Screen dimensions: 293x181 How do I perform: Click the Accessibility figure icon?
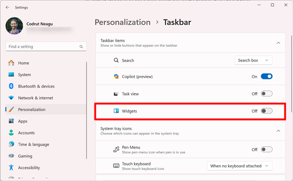[x=11, y=167]
